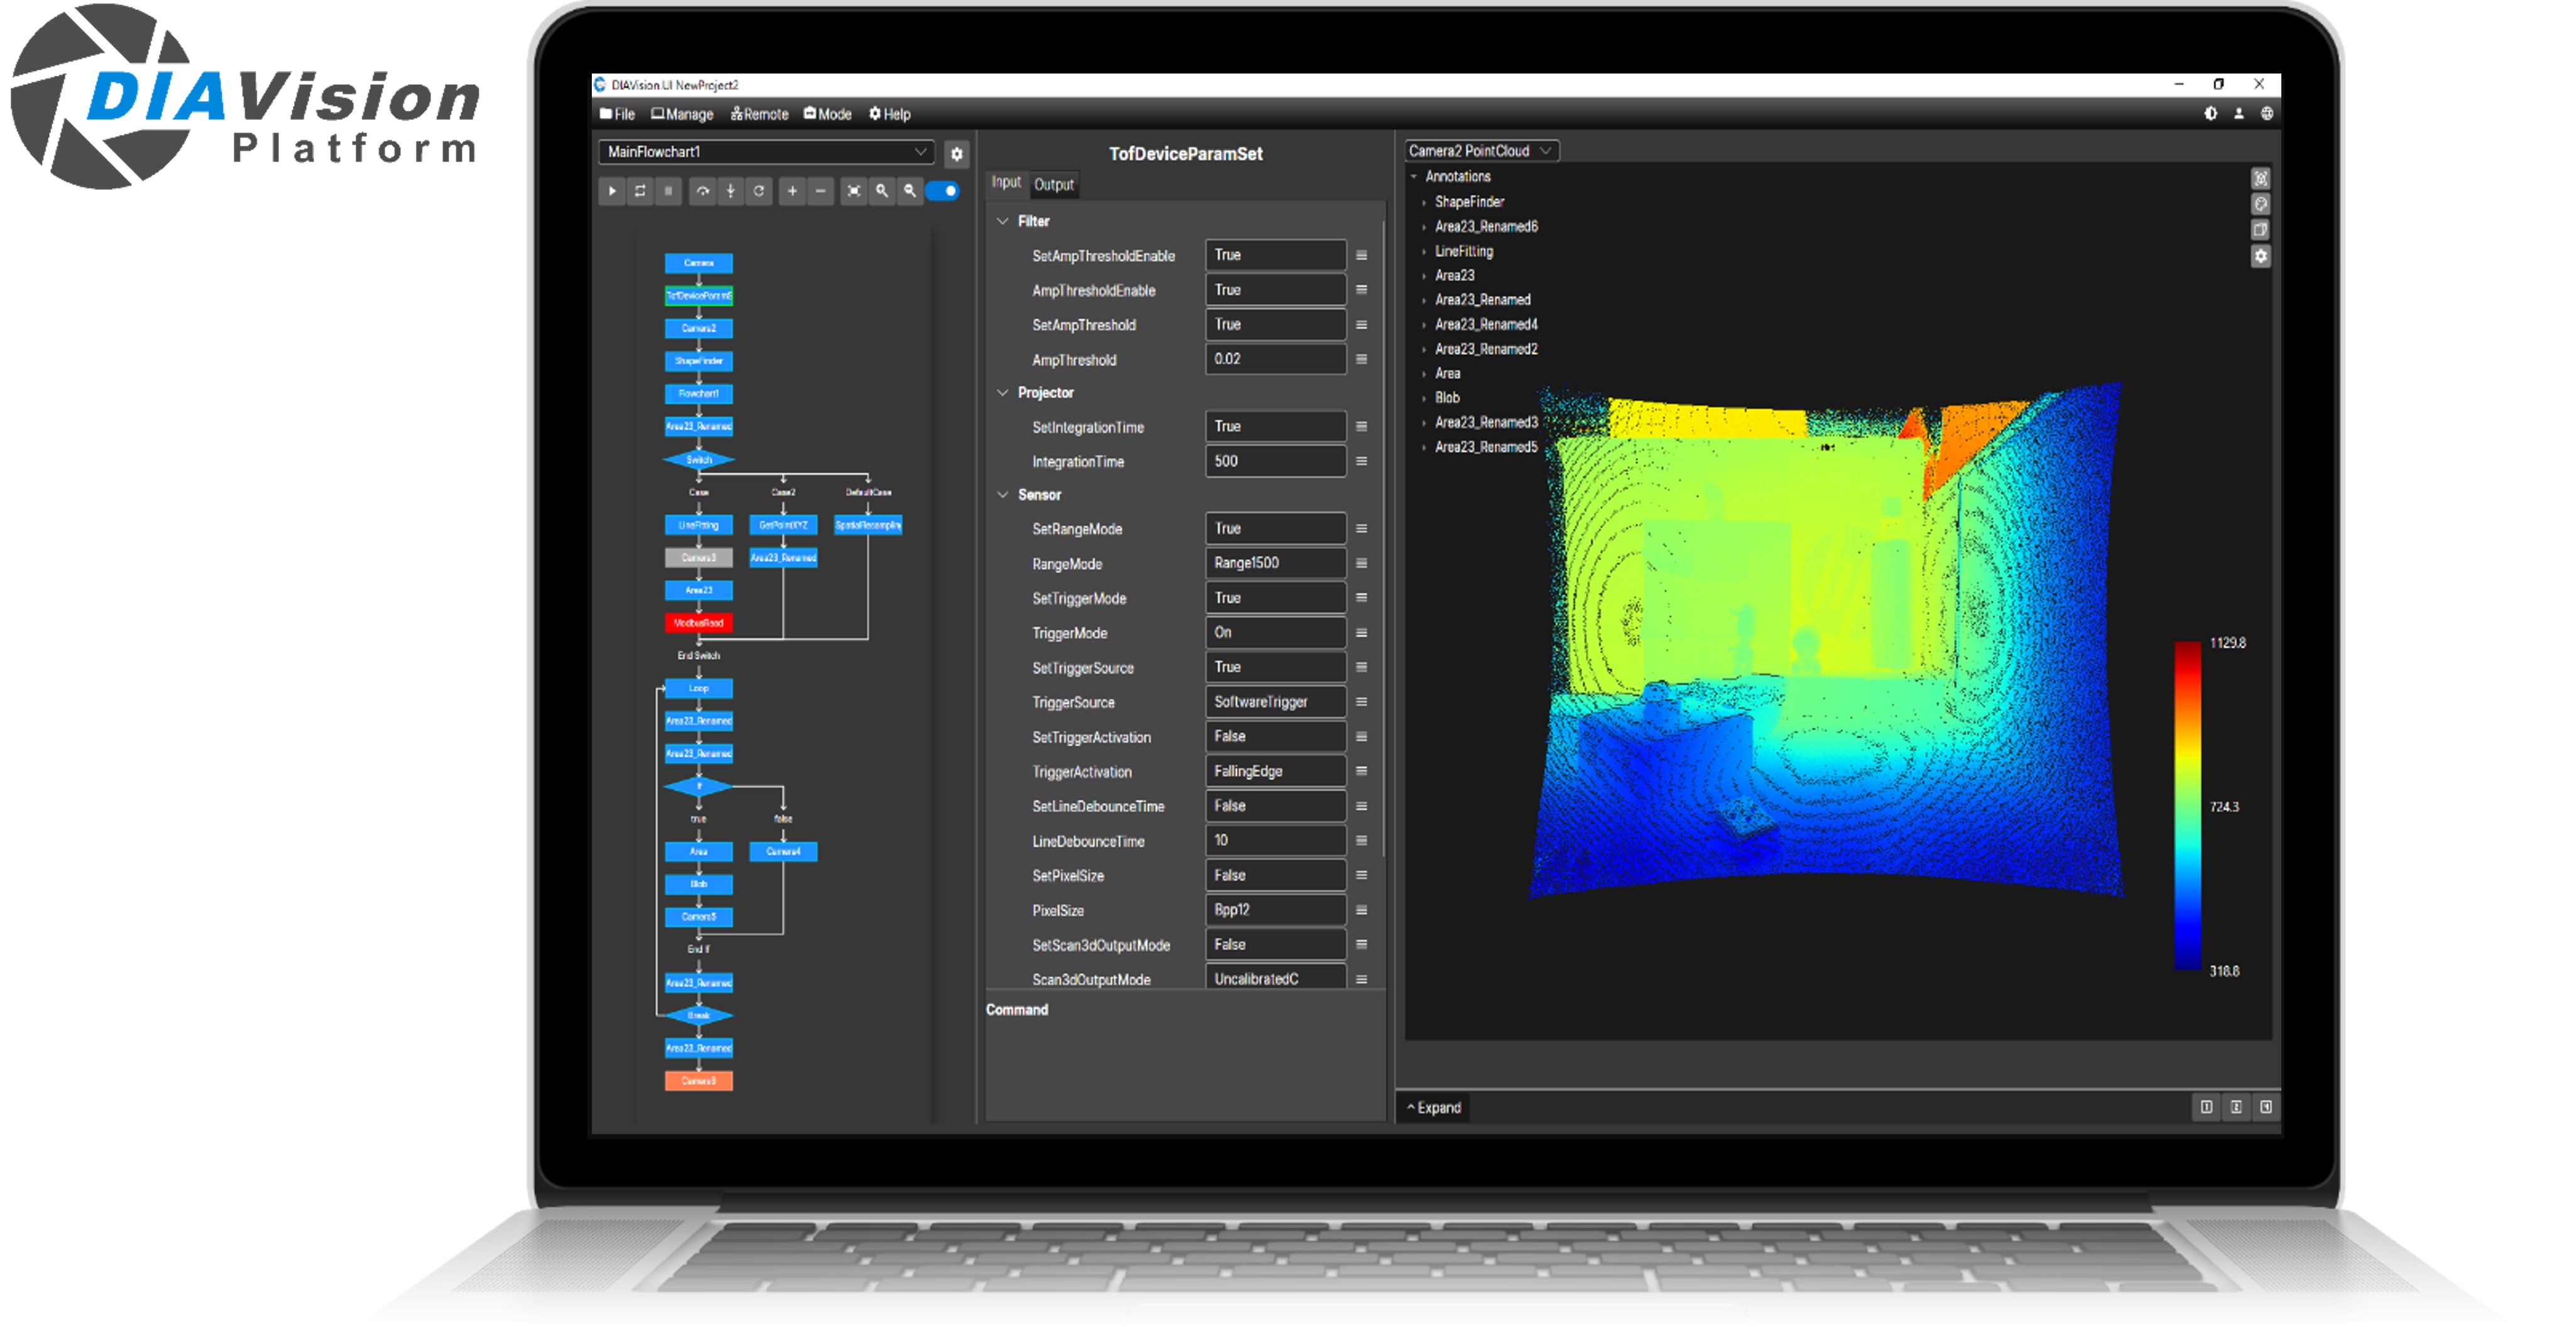This screenshot has width=2576, height=1327.
Task: Open the RangeMode Range1500 value box
Action: coord(1275,564)
